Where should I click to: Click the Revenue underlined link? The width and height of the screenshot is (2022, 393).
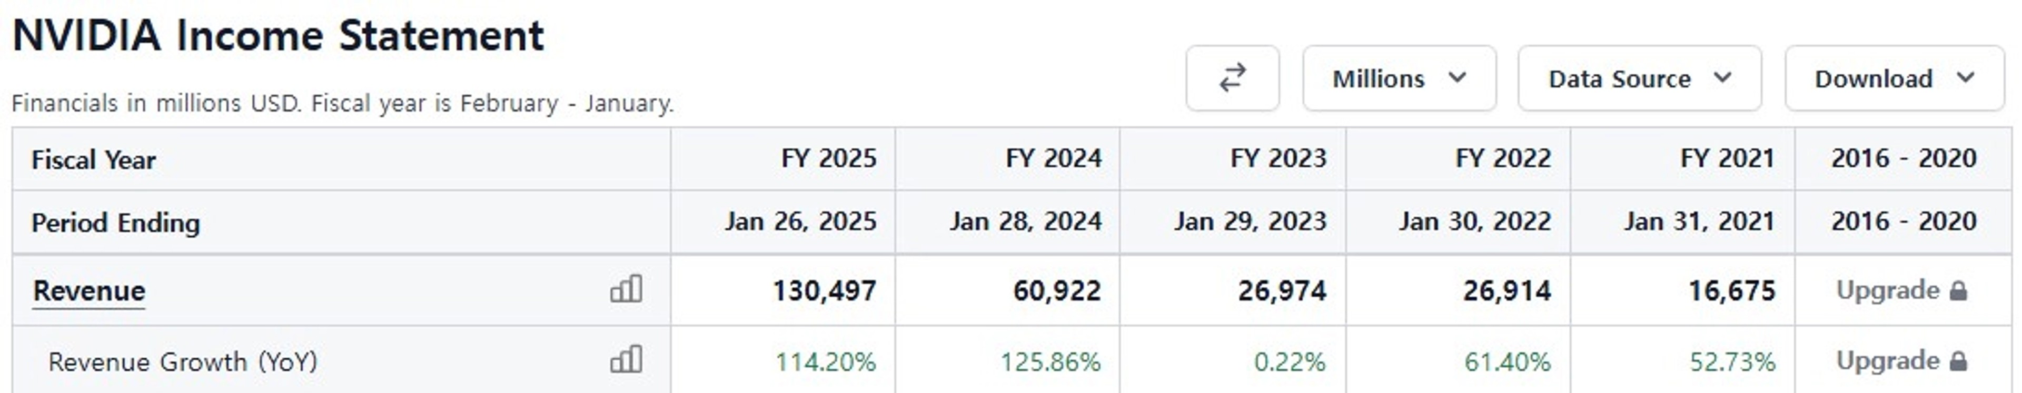coord(88,291)
